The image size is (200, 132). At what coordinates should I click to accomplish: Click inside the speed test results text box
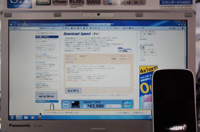tap(98, 76)
